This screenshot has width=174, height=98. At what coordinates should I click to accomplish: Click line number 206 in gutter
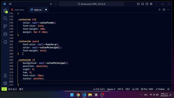pyautogui.click(x=11, y=60)
